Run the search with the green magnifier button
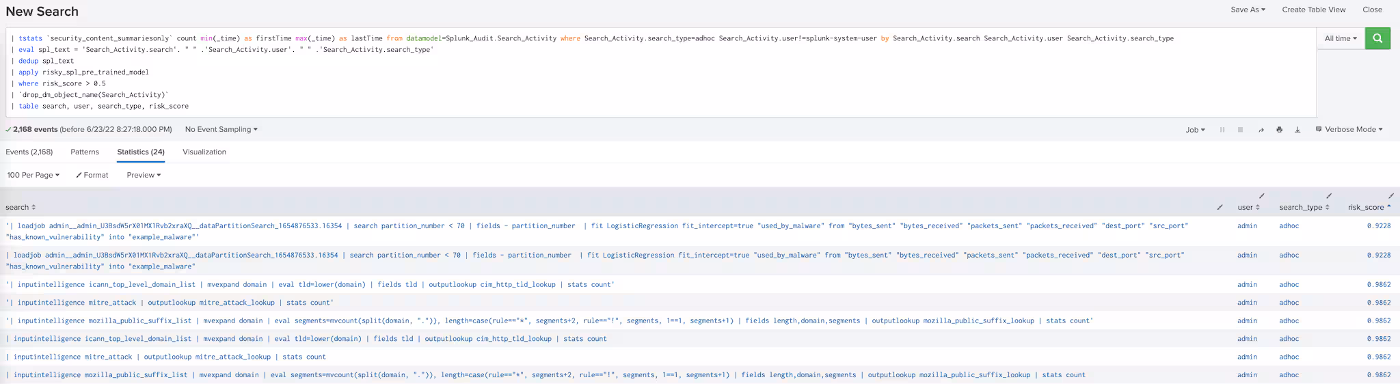This screenshot has height=384, width=1400. click(x=1377, y=38)
